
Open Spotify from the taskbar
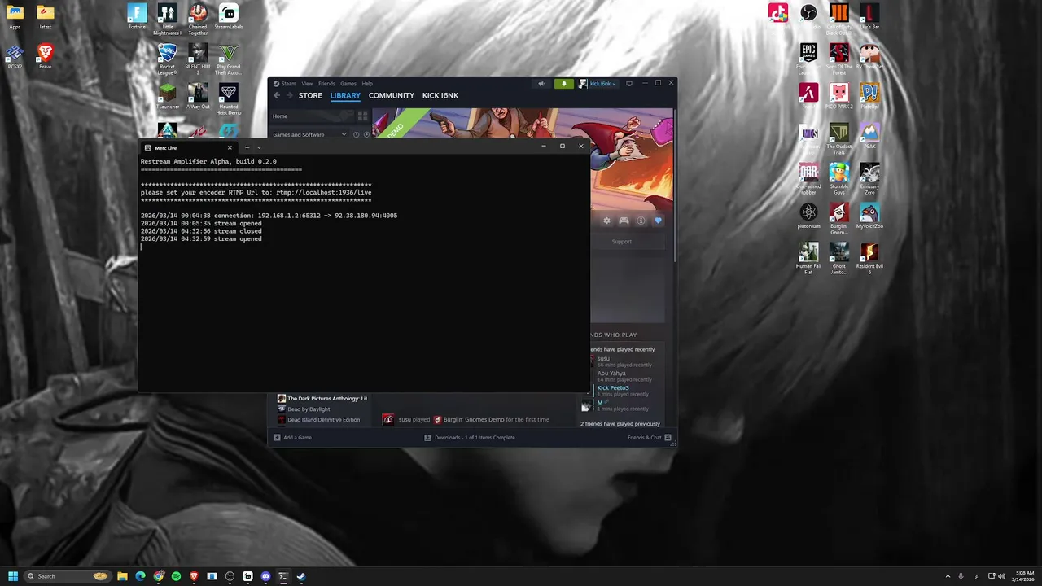click(176, 576)
